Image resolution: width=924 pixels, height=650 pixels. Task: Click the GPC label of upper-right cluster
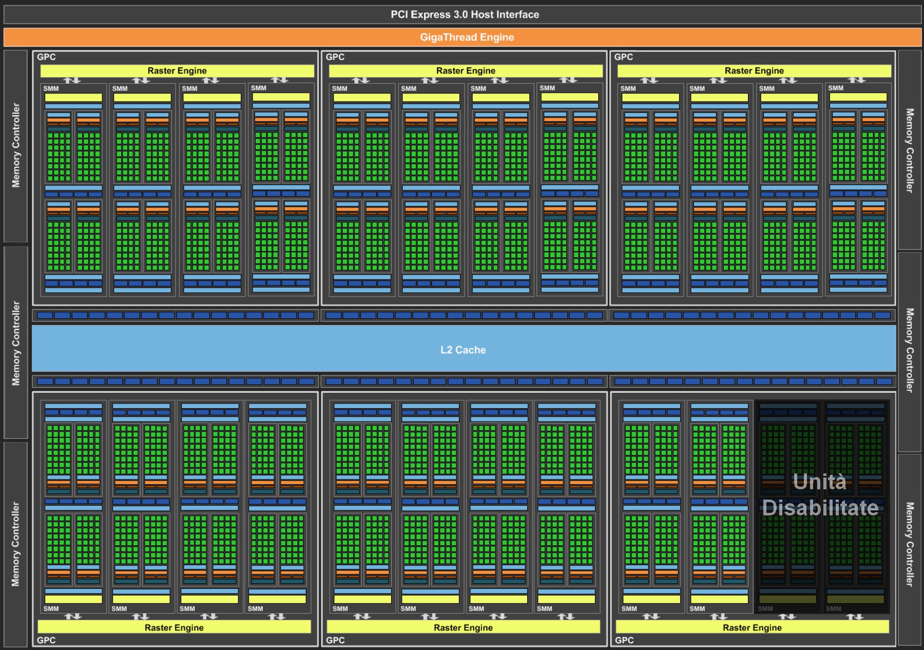[x=624, y=57]
